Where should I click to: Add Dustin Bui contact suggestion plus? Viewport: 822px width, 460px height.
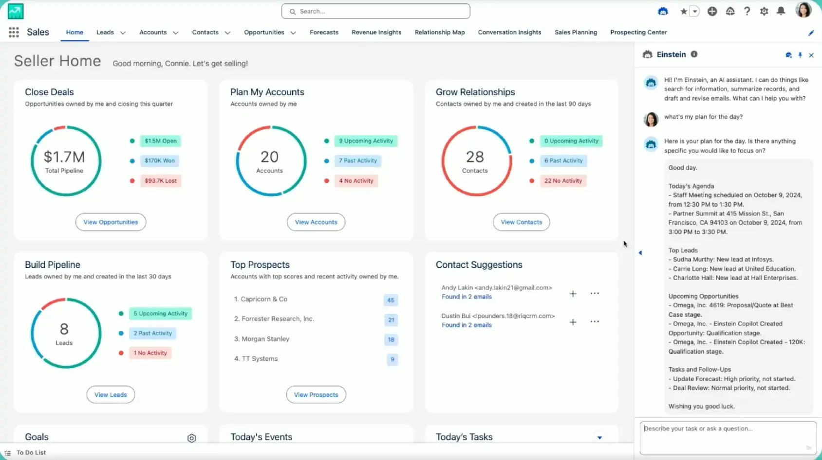tap(573, 322)
